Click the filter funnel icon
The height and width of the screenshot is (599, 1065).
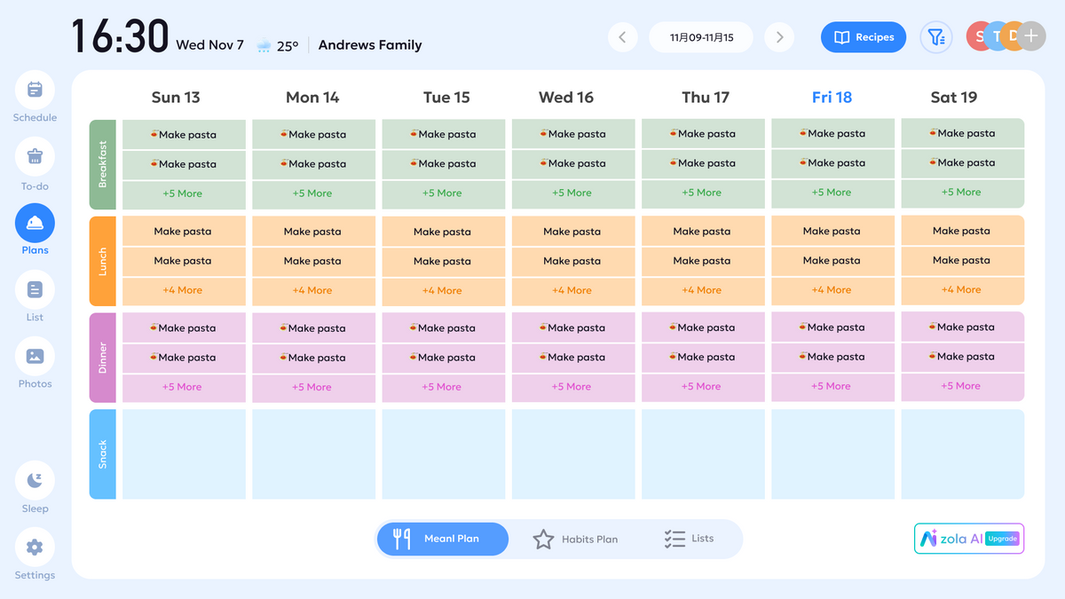pos(935,37)
